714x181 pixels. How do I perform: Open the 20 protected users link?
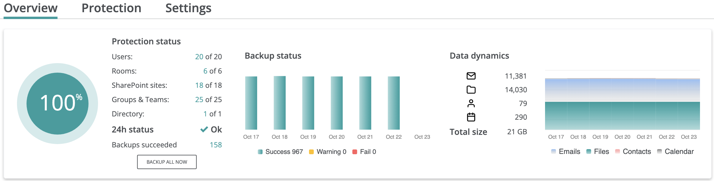click(199, 57)
